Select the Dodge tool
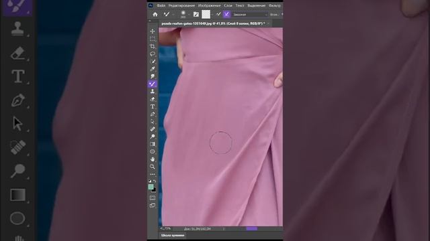This screenshot has width=430, height=241. 153,137
